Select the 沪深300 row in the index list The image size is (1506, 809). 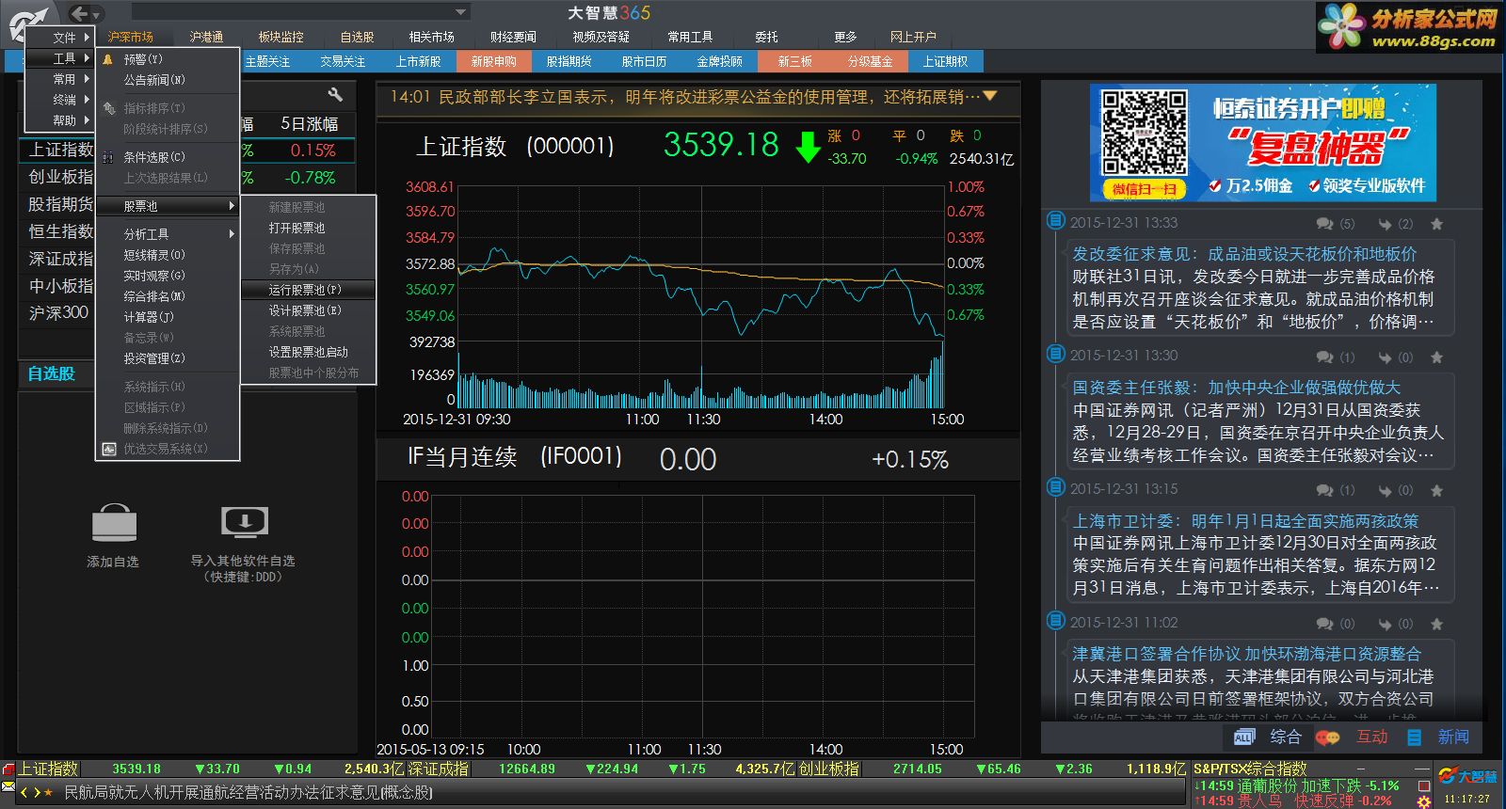click(x=58, y=312)
